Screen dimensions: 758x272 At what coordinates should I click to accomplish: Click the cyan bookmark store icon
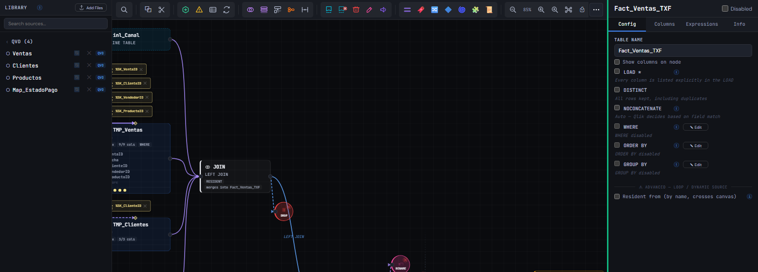(x=329, y=10)
